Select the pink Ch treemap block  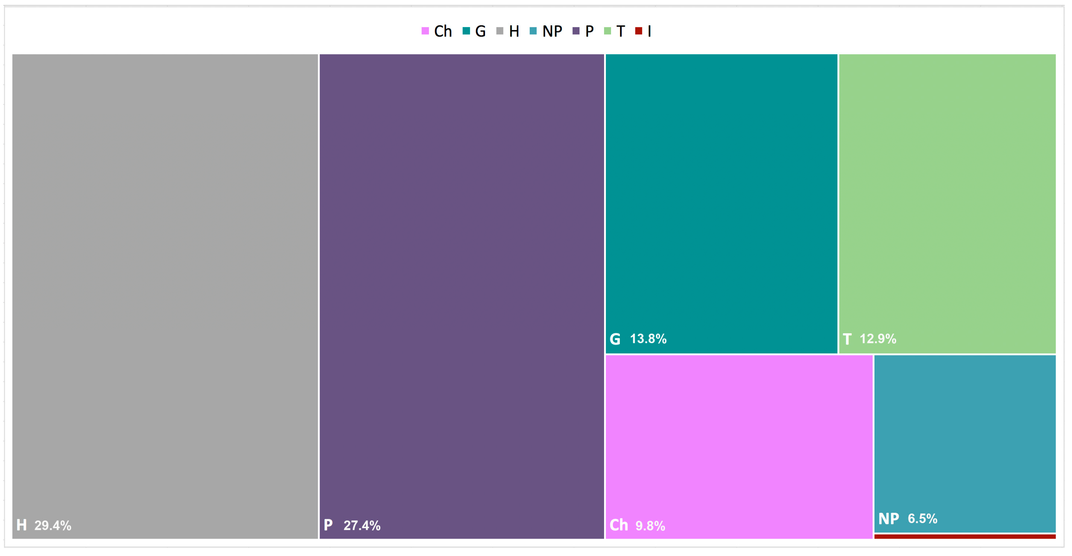(x=739, y=437)
